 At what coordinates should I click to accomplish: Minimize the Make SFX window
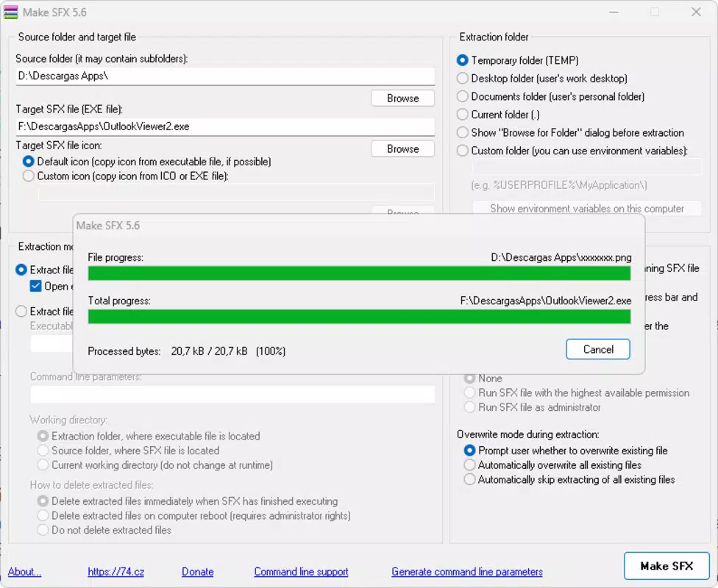[x=614, y=12]
